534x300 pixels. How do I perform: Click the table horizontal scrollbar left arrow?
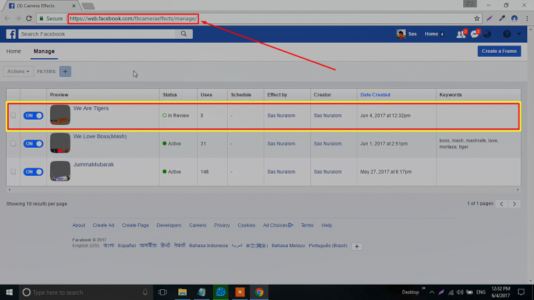[x=9, y=190]
